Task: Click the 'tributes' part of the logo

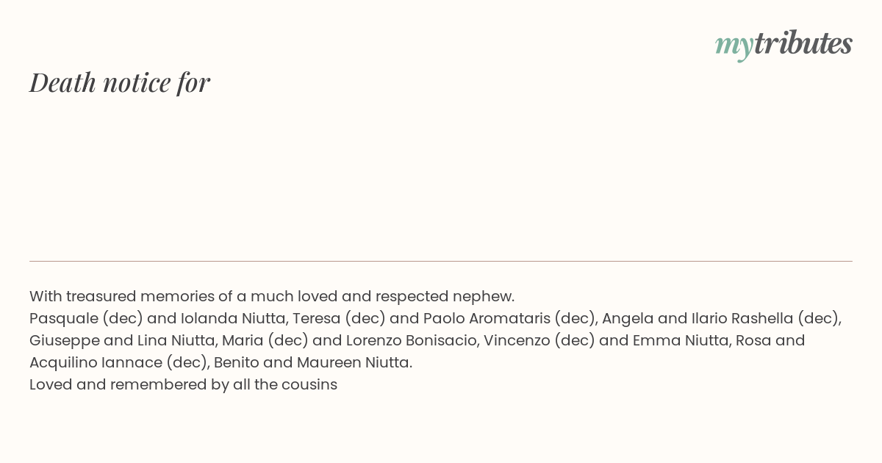Action: pos(803,44)
